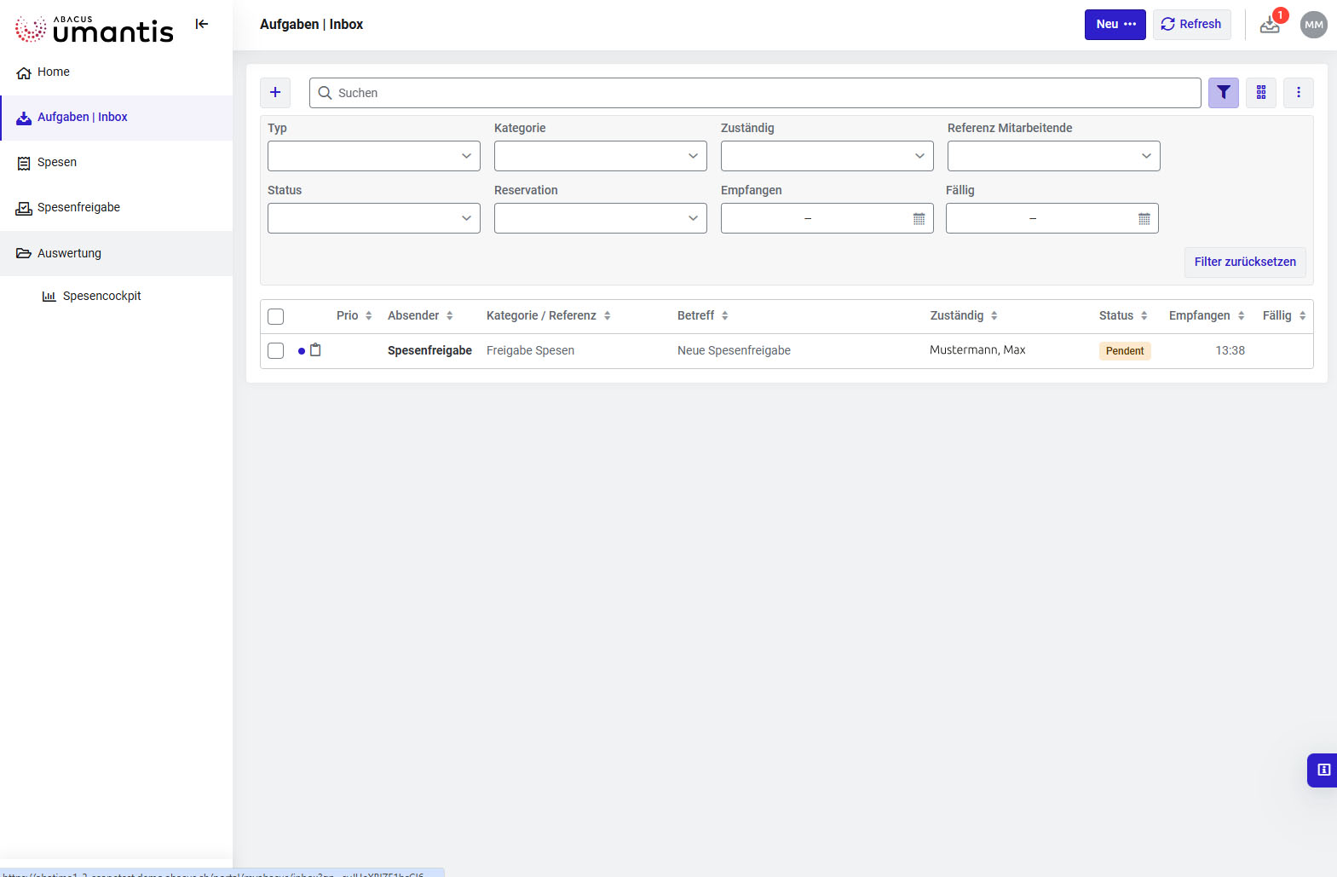Open the Referenz Mitarbeitende dropdown
Screen dimensions: 1337x877
coord(1053,156)
